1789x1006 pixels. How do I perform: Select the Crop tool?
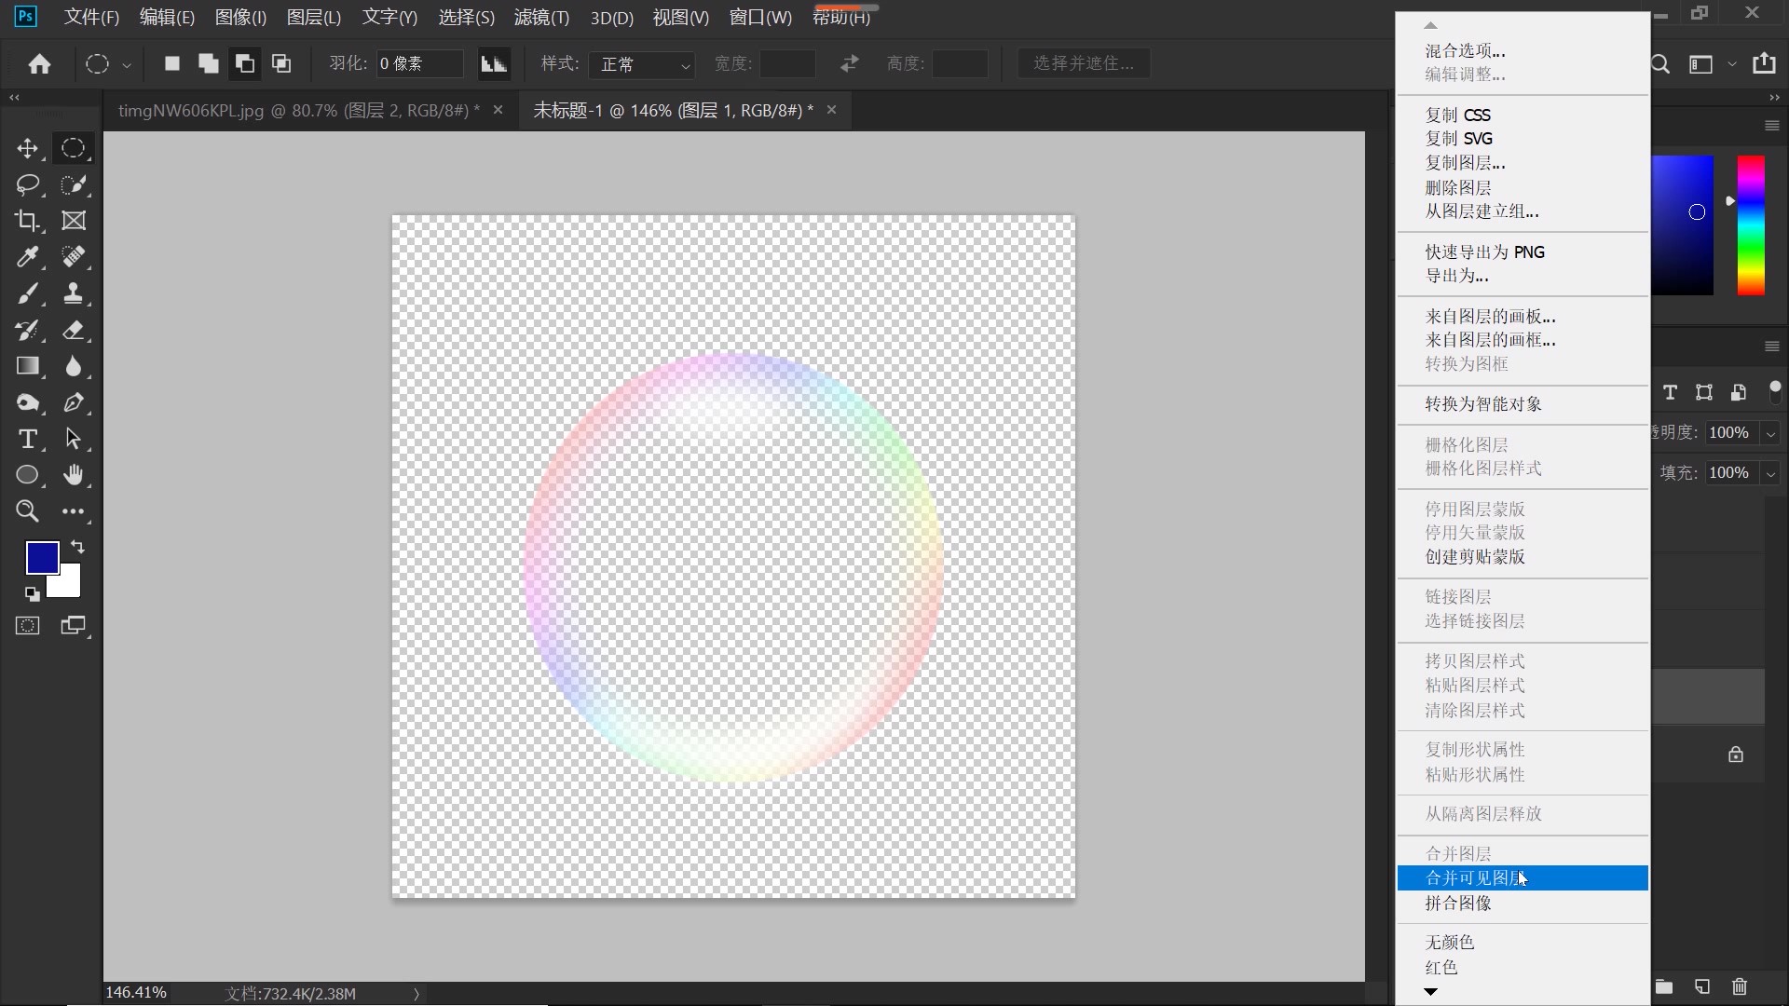[x=28, y=221]
